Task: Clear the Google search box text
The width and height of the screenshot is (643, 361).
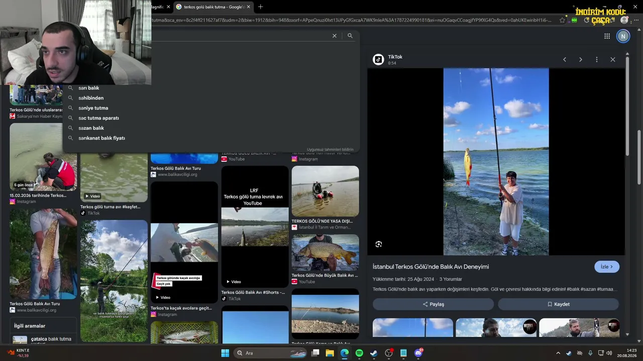Action: 335,36
